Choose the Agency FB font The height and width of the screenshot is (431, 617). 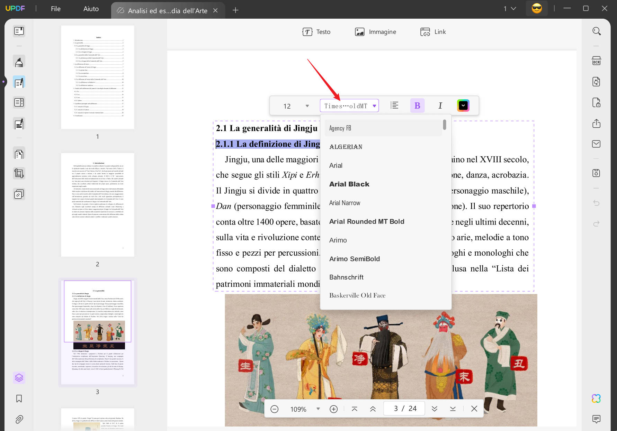383,128
